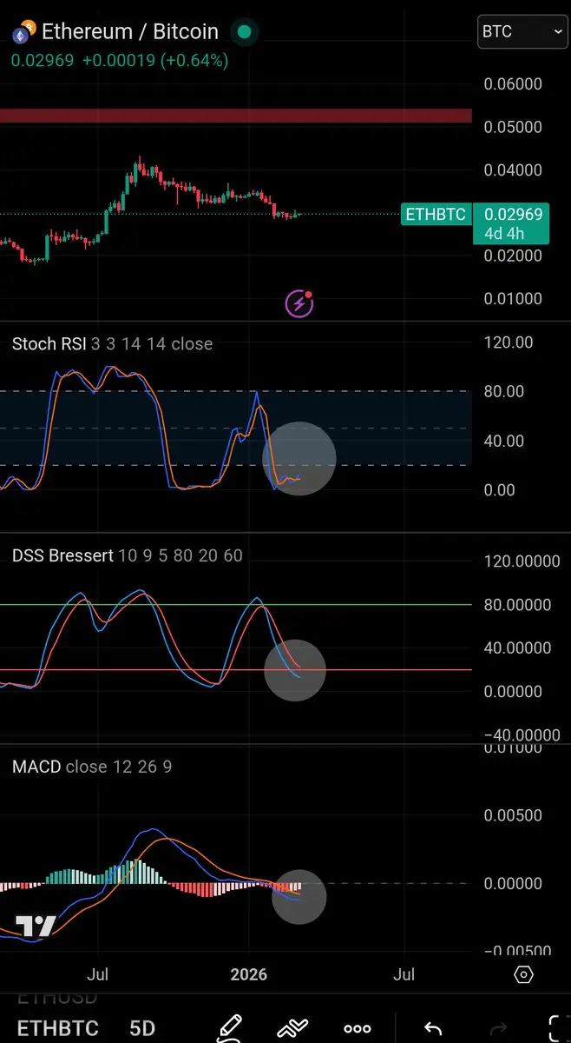Select the ETHBTC price label tag

pyautogui.click(x=436, y=214)
